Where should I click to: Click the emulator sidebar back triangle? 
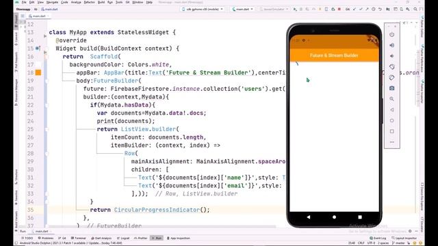tap(392, 109)
